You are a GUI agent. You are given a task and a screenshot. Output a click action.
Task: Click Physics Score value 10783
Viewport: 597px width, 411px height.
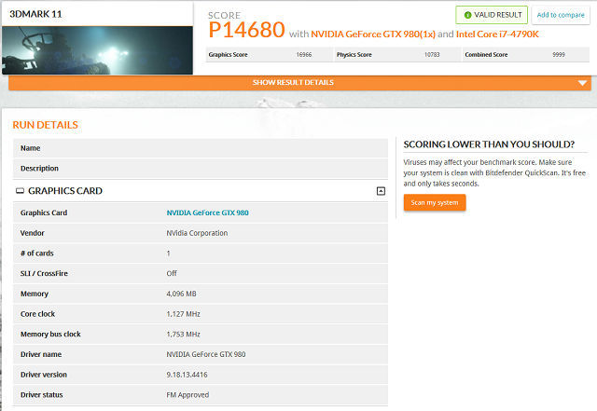point(432,55)
